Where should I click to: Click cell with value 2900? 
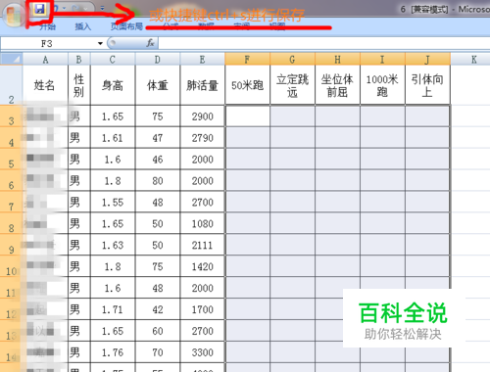click(203, 116)
